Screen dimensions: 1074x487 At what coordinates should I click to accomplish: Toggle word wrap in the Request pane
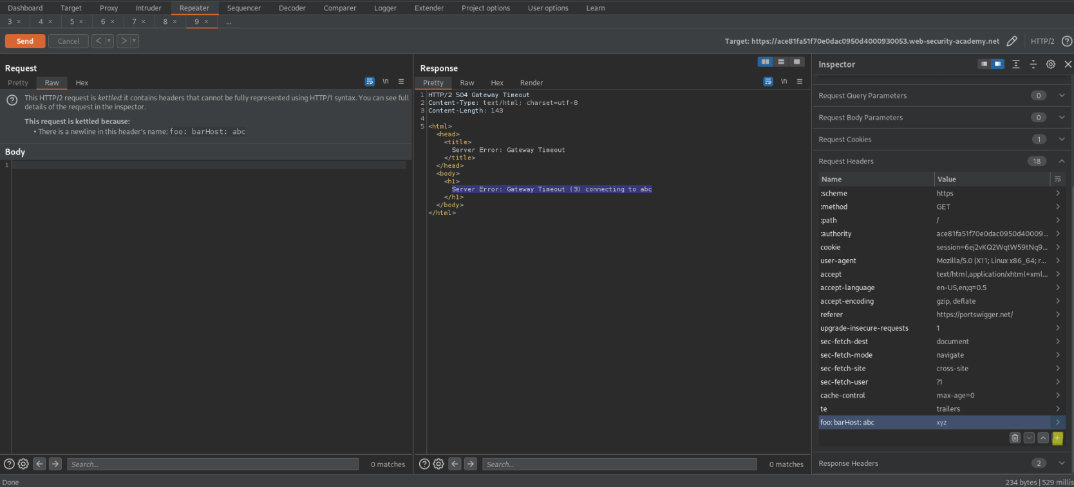(x=370, y=82)
